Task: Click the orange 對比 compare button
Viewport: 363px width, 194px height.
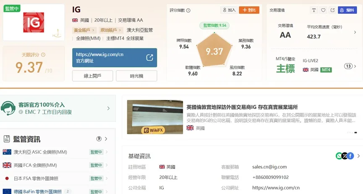Action: pos(249,10)
